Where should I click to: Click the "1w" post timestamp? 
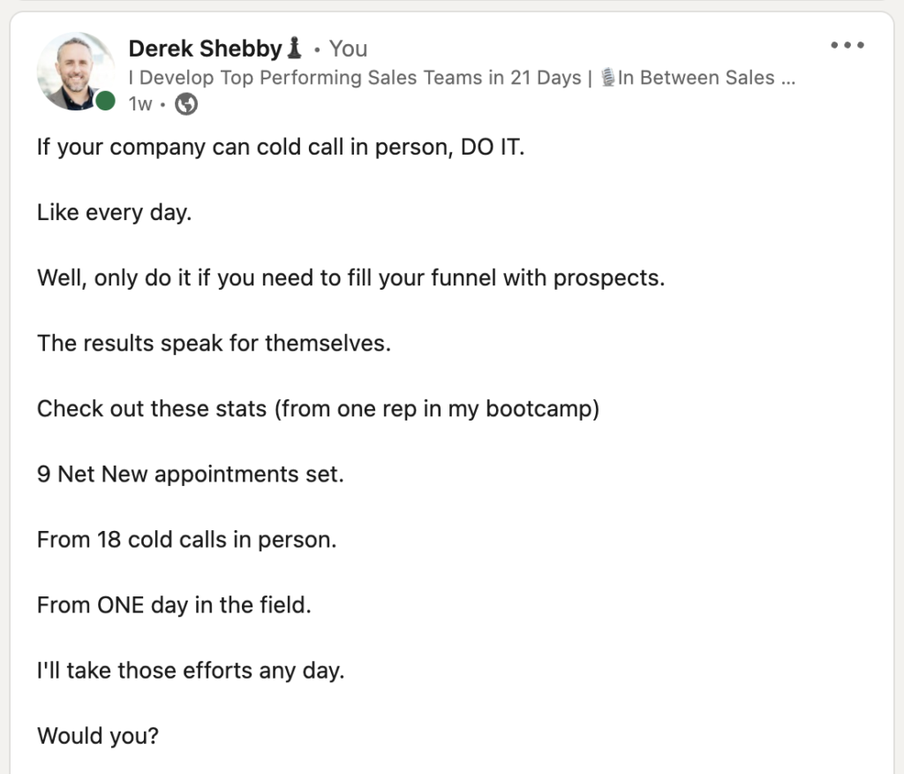pyautogui.click(x=140, y=104)
